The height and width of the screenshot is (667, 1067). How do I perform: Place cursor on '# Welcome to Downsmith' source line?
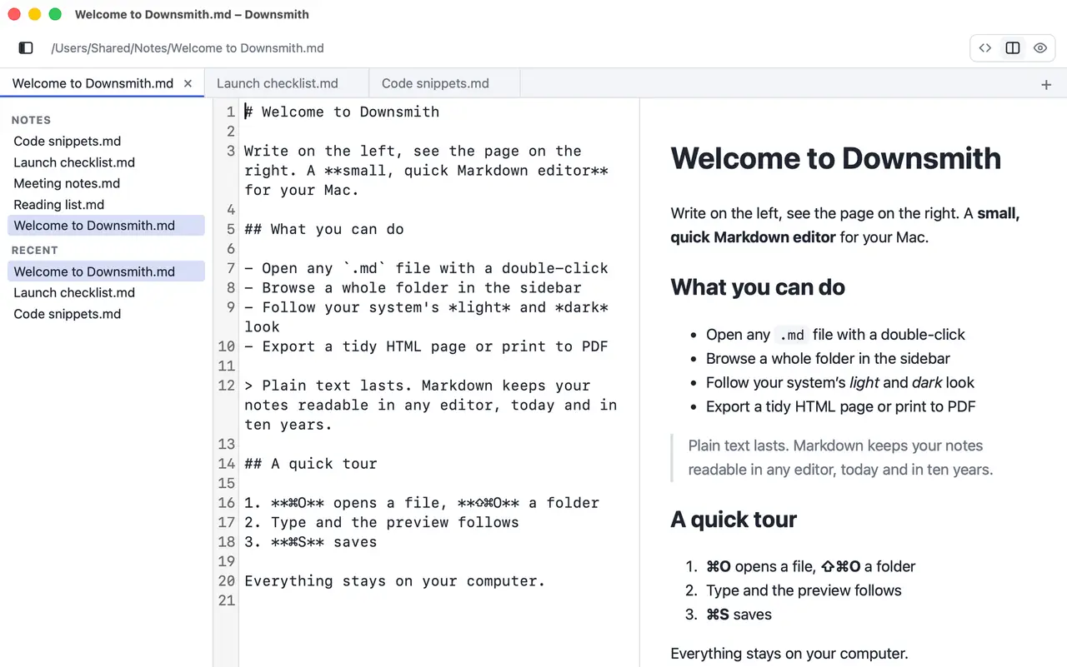click(x=342, y=112)
